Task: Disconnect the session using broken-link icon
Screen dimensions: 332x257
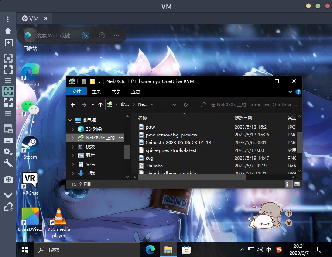Action: coord(8,207)
